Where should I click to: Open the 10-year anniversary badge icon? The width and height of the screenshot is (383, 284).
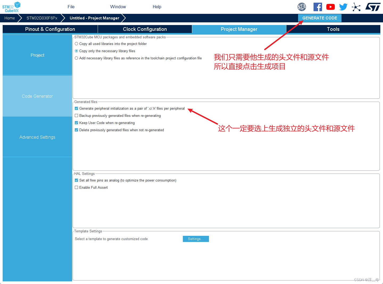(302, 7)
